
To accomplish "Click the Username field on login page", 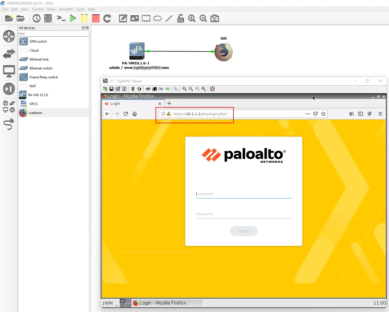I will (244, 194).
